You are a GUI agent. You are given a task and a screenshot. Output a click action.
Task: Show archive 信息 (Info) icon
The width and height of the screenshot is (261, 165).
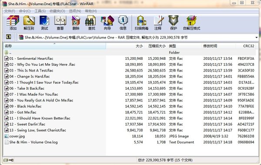click(123, 20)
